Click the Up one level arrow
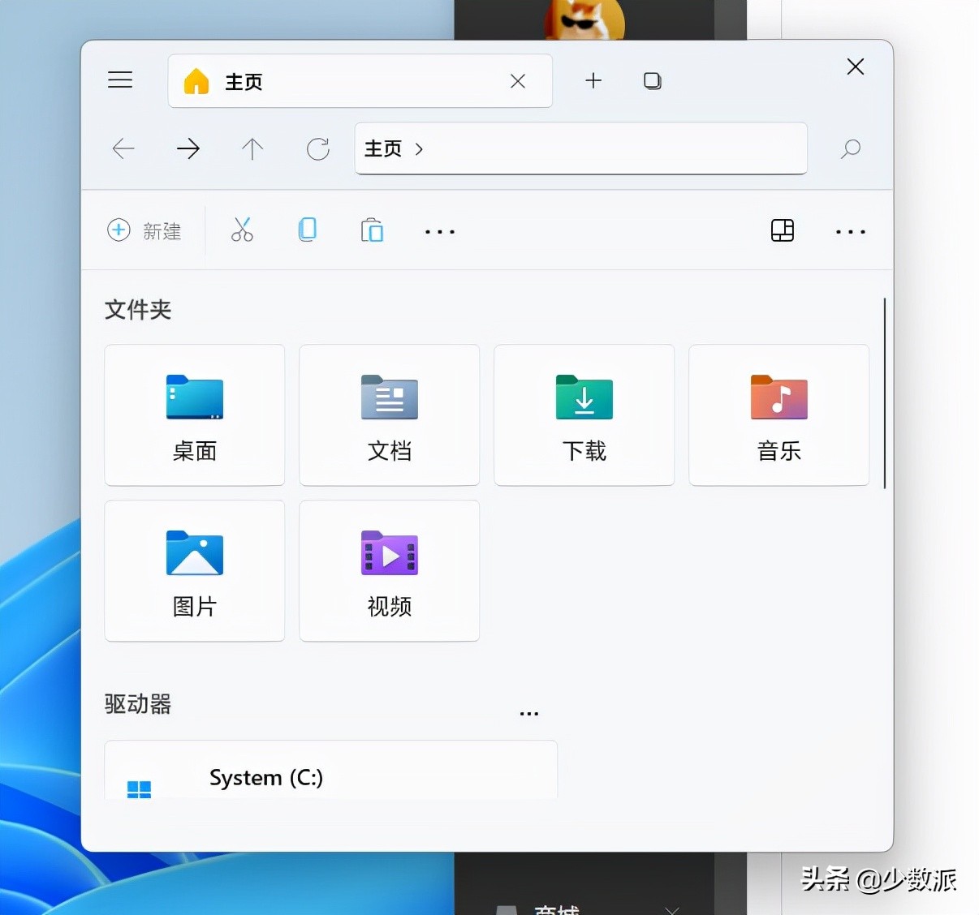The width and height of the screenshot is (979, 915). click(x=252, y=148)
